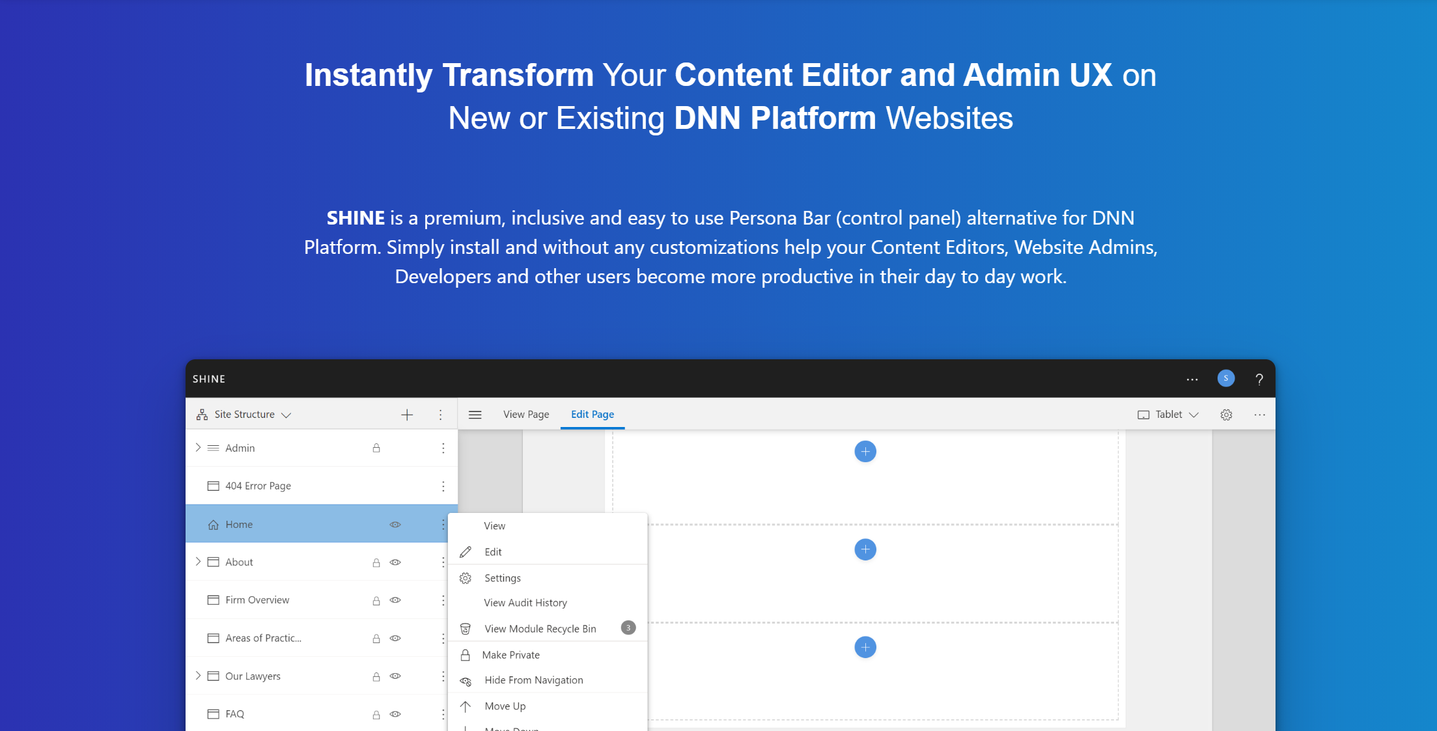This screenshot has height=731, width=1437.
Task: Expand the Our Lawyers tree item
Action: (198, 676)
